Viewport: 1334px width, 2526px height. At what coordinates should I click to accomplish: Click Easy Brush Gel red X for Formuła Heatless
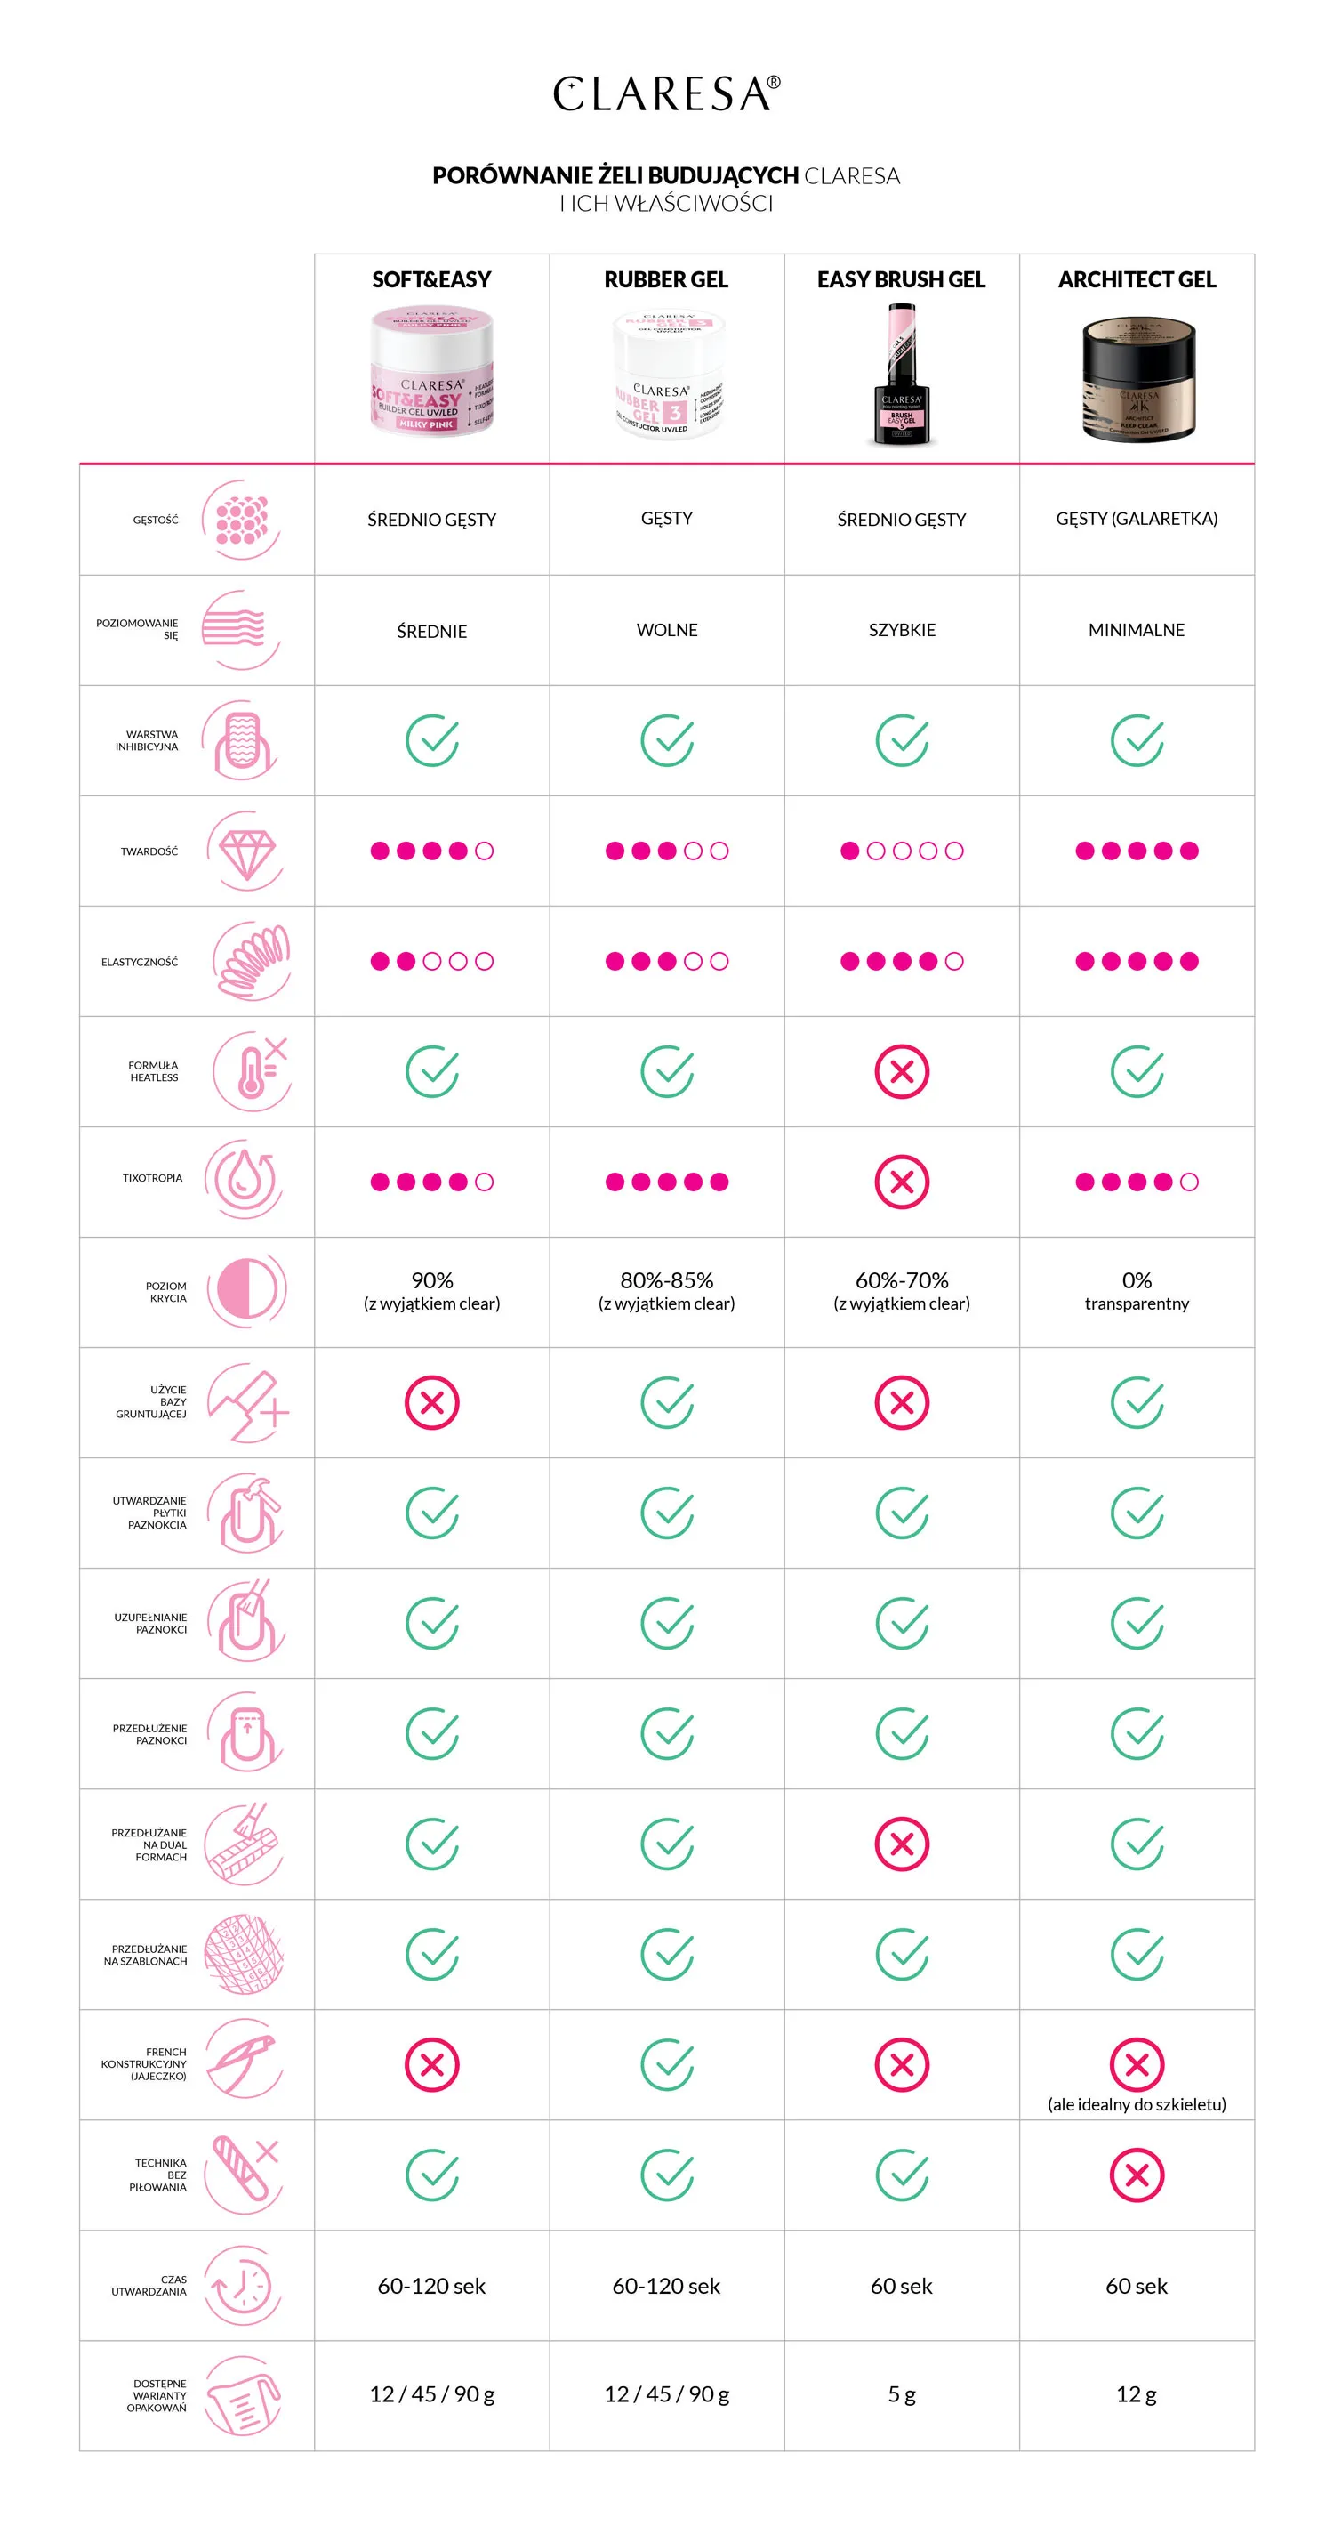pos(902,1072)
